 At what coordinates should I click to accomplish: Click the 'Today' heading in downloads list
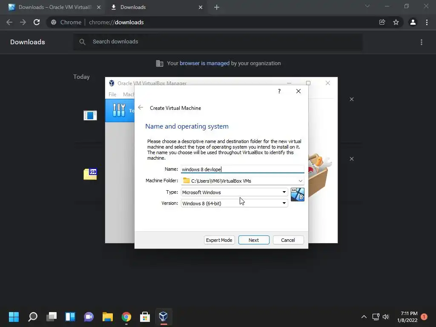pos(81,77)
